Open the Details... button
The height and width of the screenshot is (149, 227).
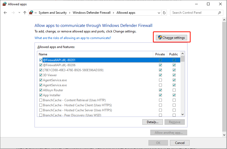[x=153, y=122]
